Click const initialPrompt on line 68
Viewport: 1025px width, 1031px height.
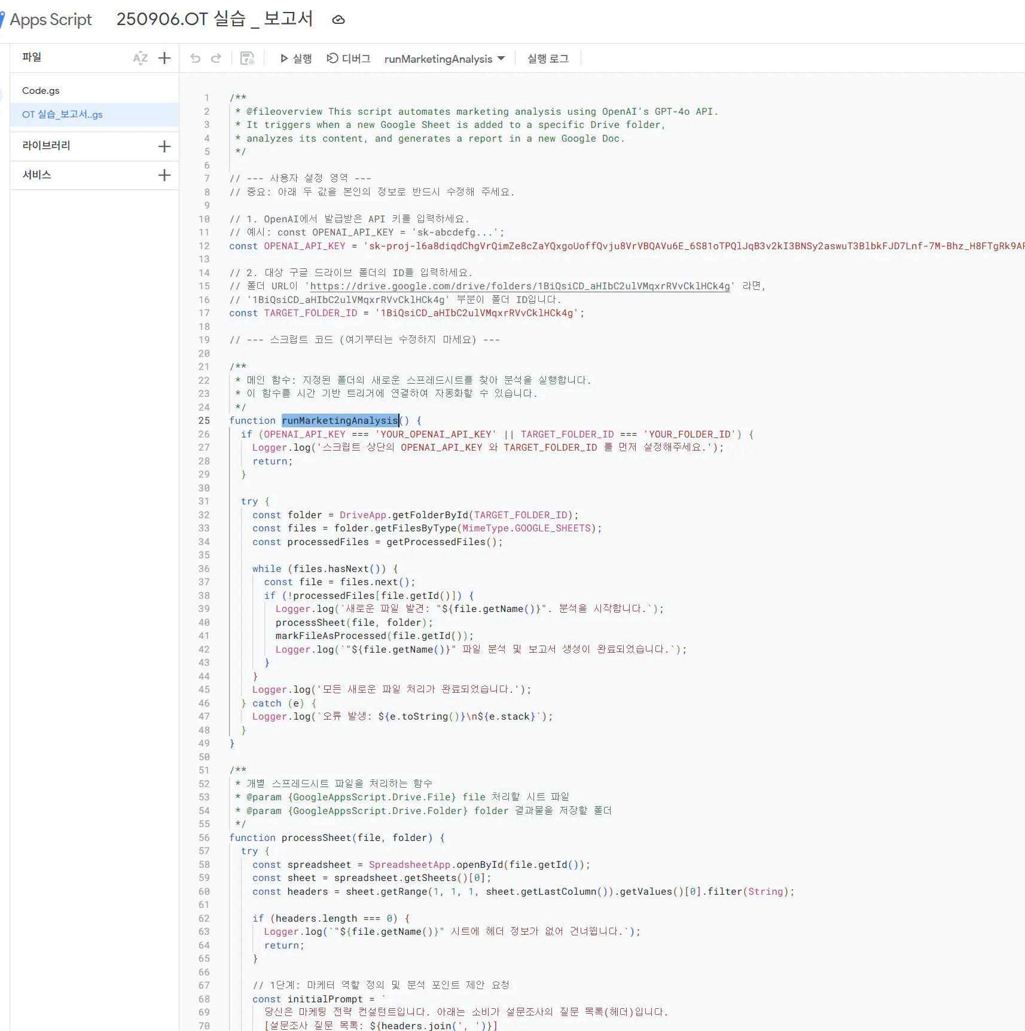[307, 999]
